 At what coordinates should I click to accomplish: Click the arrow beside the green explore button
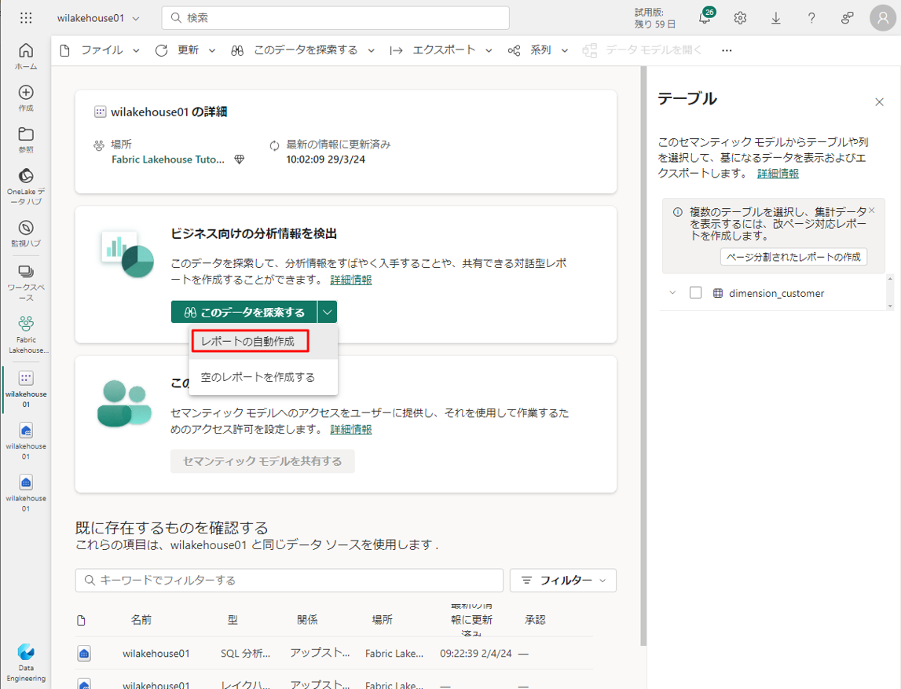point(327,312)
